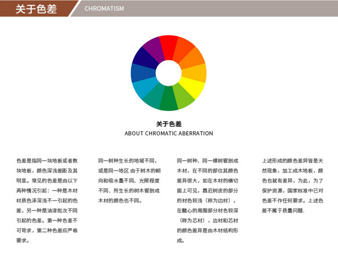Click the CHROMATISM header label
338x257 pixels.
click(104, 9)
